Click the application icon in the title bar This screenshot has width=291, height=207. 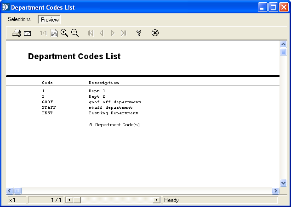click(6, 7)
